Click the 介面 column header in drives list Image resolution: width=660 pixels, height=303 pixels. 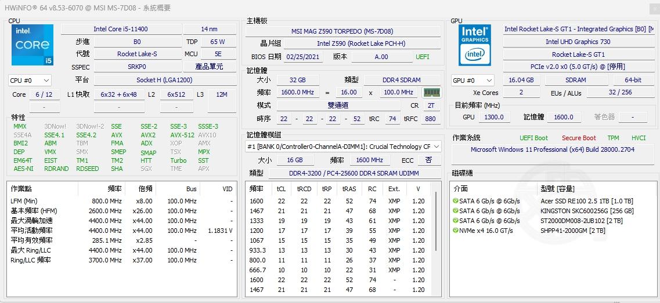pyautogui.click(x=494, y=189)
